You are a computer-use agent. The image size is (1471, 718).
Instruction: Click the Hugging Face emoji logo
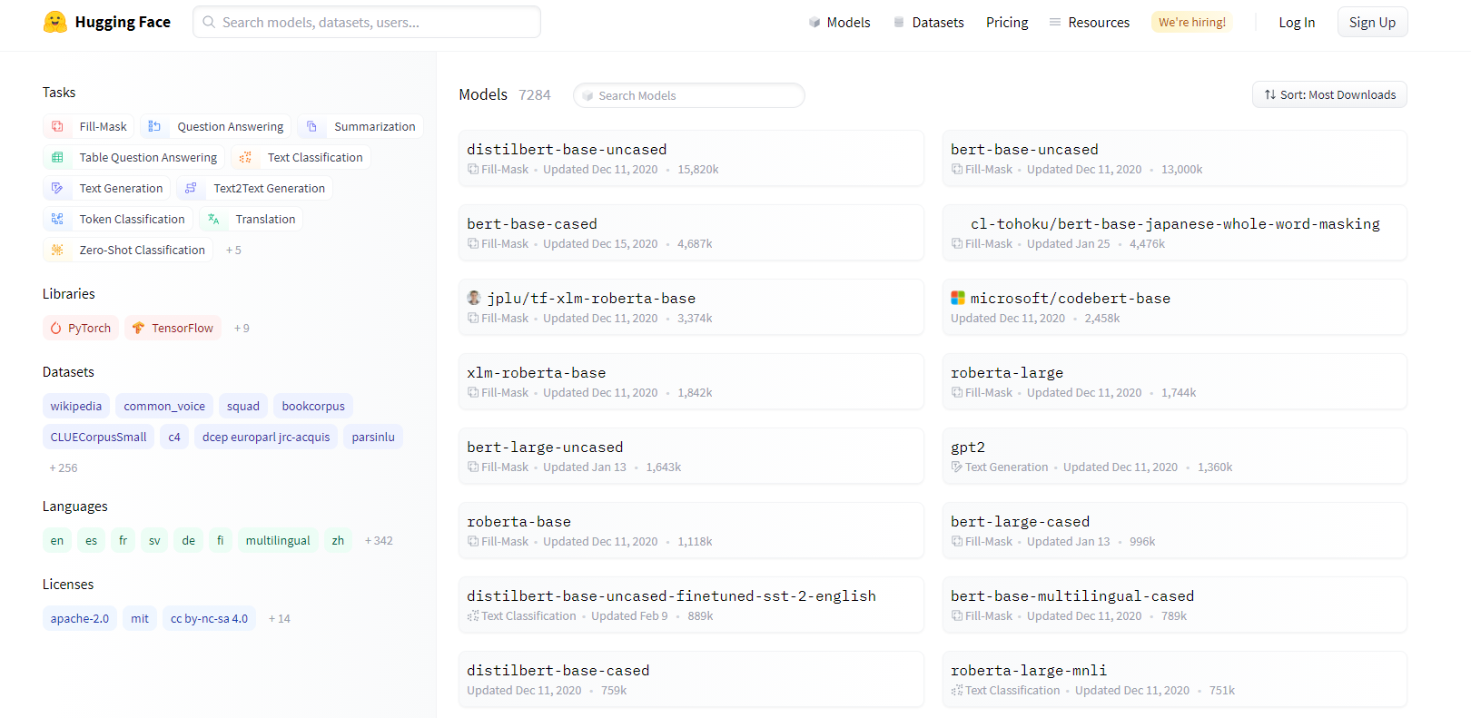(55, 22)
